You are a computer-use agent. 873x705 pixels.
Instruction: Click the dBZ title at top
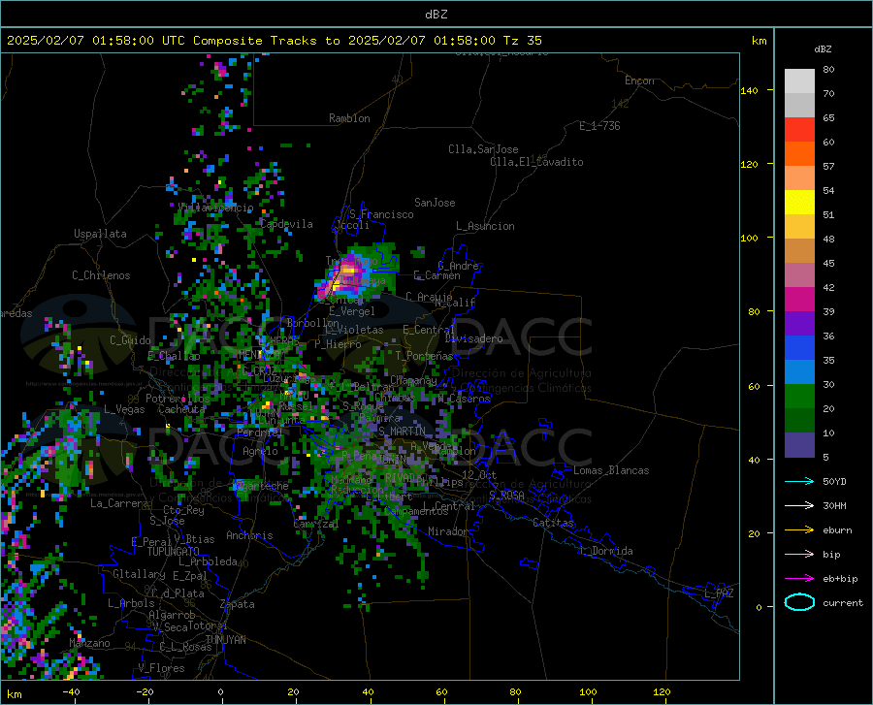click(x=436, y=15)
